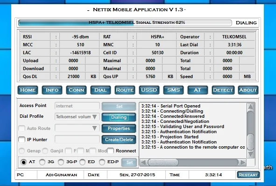Click the log scroll down arrow

click(250, 154)
